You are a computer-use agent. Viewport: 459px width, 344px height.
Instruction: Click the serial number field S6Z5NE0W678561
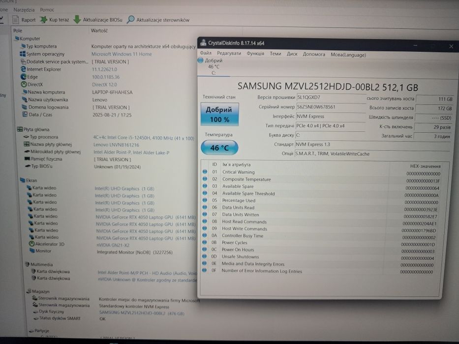coord(331,107)
